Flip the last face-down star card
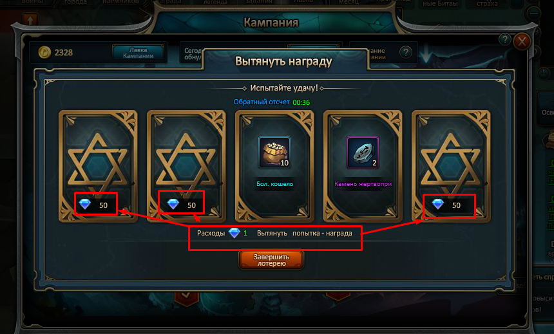This screenshot has height=334, width=554. coord(451,166)
